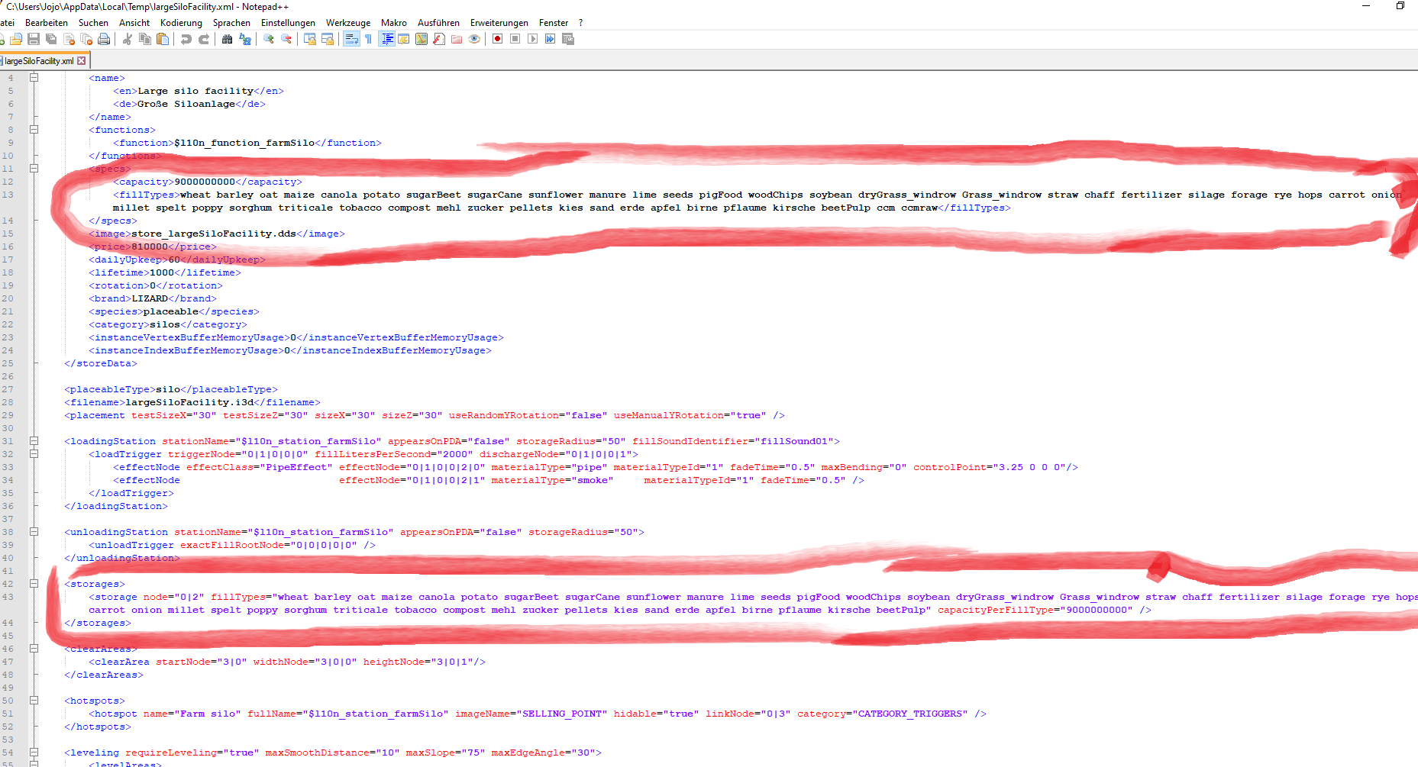The image size is (1418, 767).
Task: Open the Makro menu
Action: pyautogui.click(x=394, y=23)
